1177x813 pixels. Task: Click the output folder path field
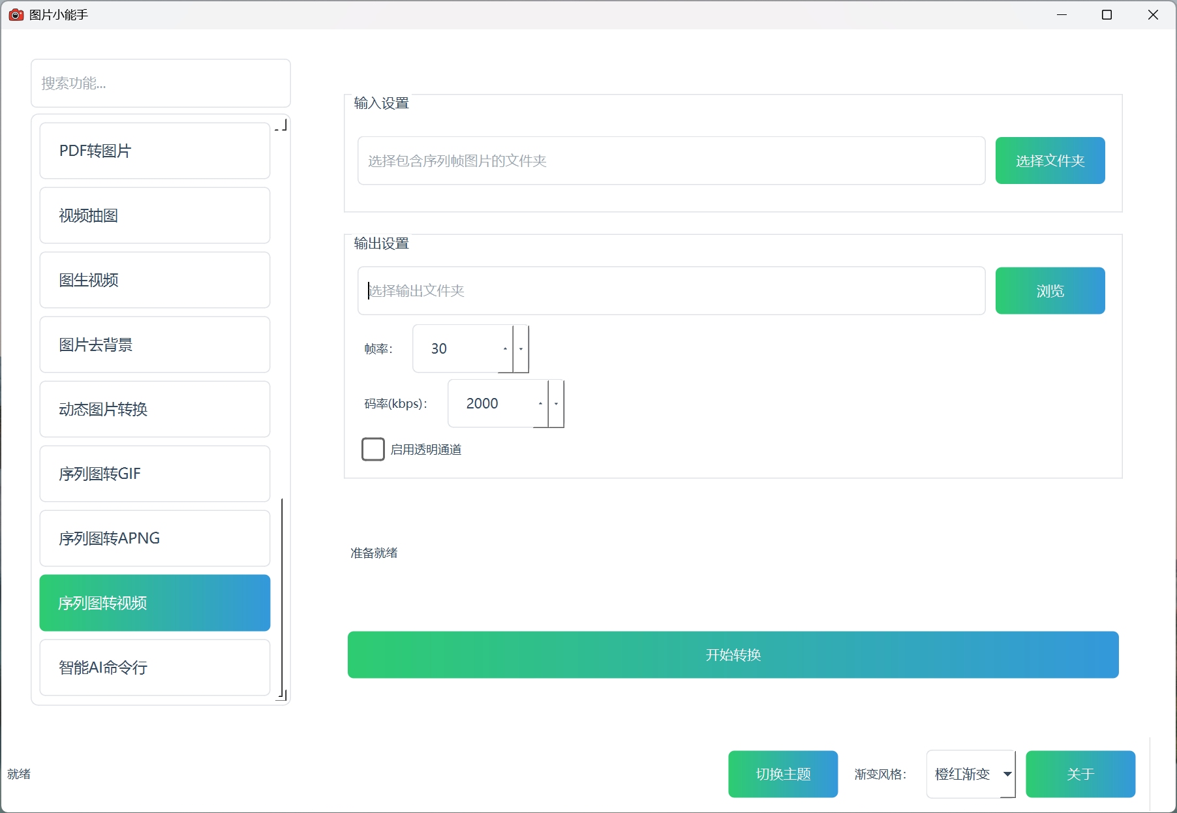pyautogui.click(x=671, y=290)
